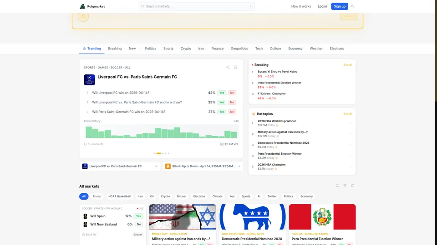Switch to the Politics tab
Screen dimensions: 437x245
(x=151, y=49)
